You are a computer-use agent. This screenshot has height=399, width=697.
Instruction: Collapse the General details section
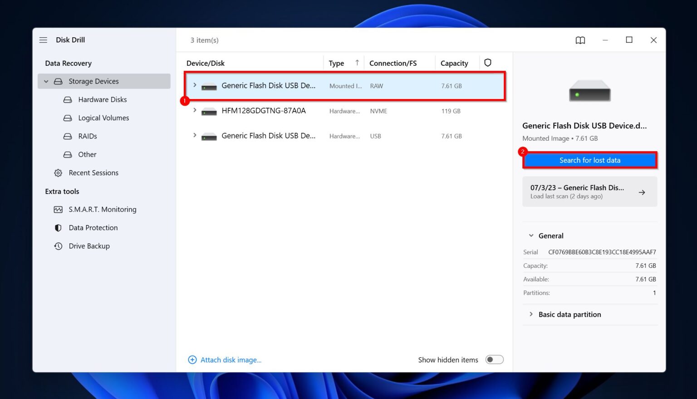point(531,236)
